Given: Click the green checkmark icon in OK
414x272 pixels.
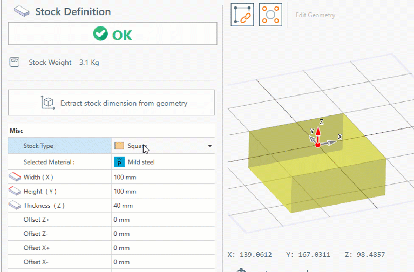Looking at the screenshot, I should coord(100,34).
